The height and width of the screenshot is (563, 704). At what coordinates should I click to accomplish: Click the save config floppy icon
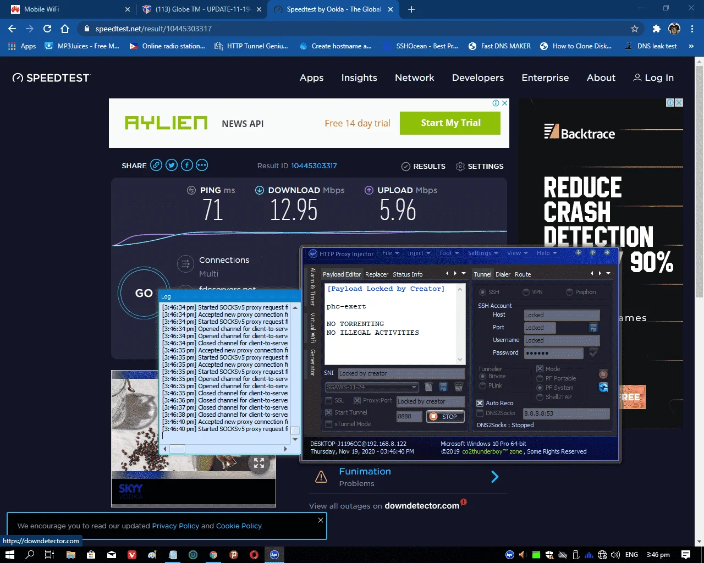tap(443, 387)
